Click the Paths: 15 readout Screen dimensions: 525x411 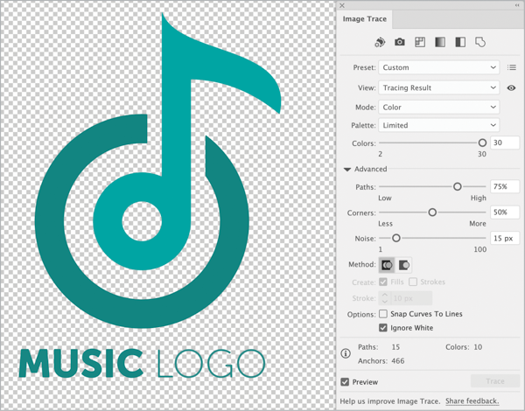pos(379,347)
